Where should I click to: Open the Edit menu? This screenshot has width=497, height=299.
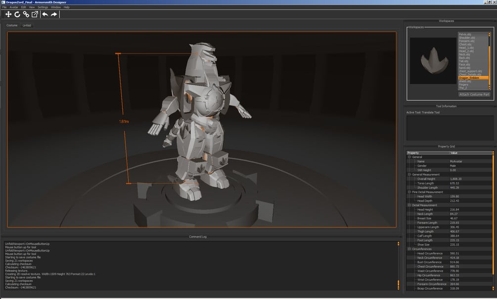click(x=23, y=7)
